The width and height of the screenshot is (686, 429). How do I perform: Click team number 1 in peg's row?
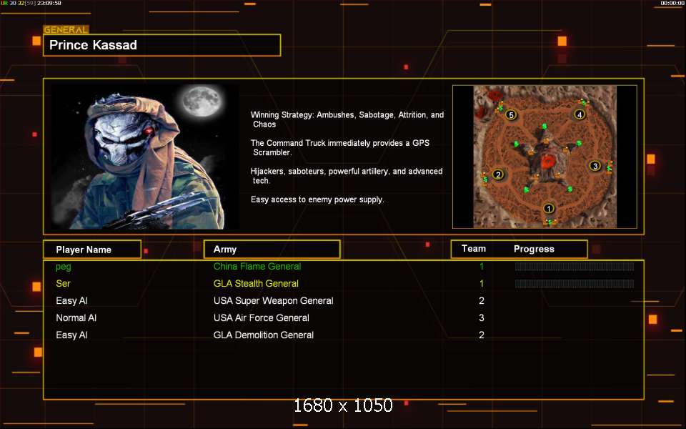pyautogui.click(x=482, y=267)
